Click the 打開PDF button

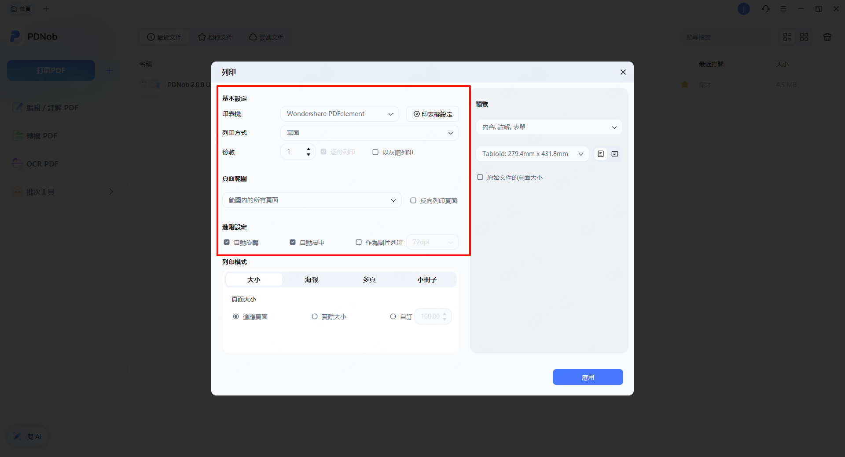[51, 70]
